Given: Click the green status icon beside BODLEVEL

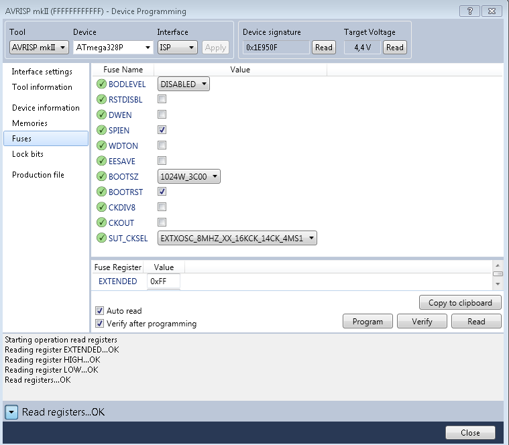Looking at the screenshot, I should [102, 84].
